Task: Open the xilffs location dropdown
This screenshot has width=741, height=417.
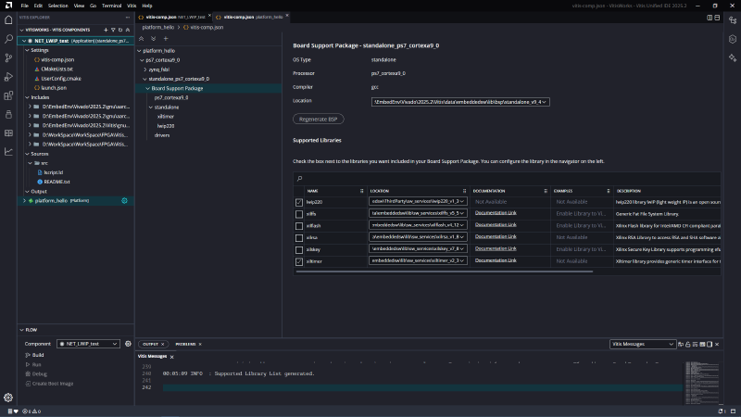Action: tap(418, 213)
